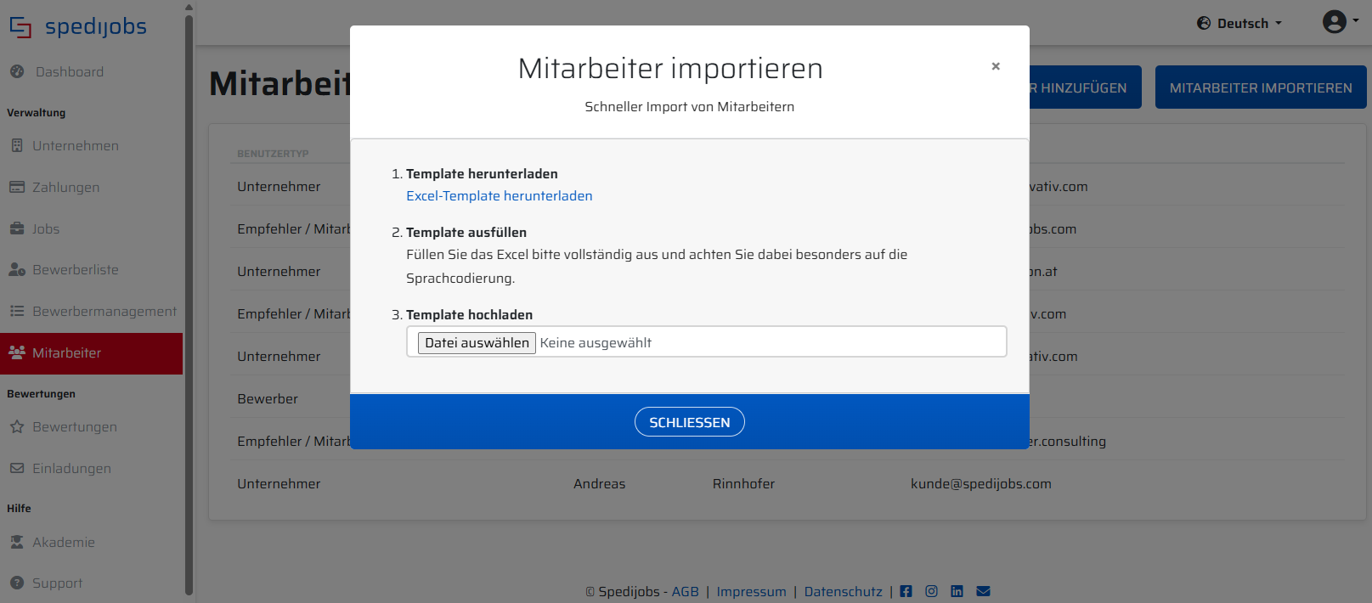Open Akademie in the sidebar

tap(64, 543)
